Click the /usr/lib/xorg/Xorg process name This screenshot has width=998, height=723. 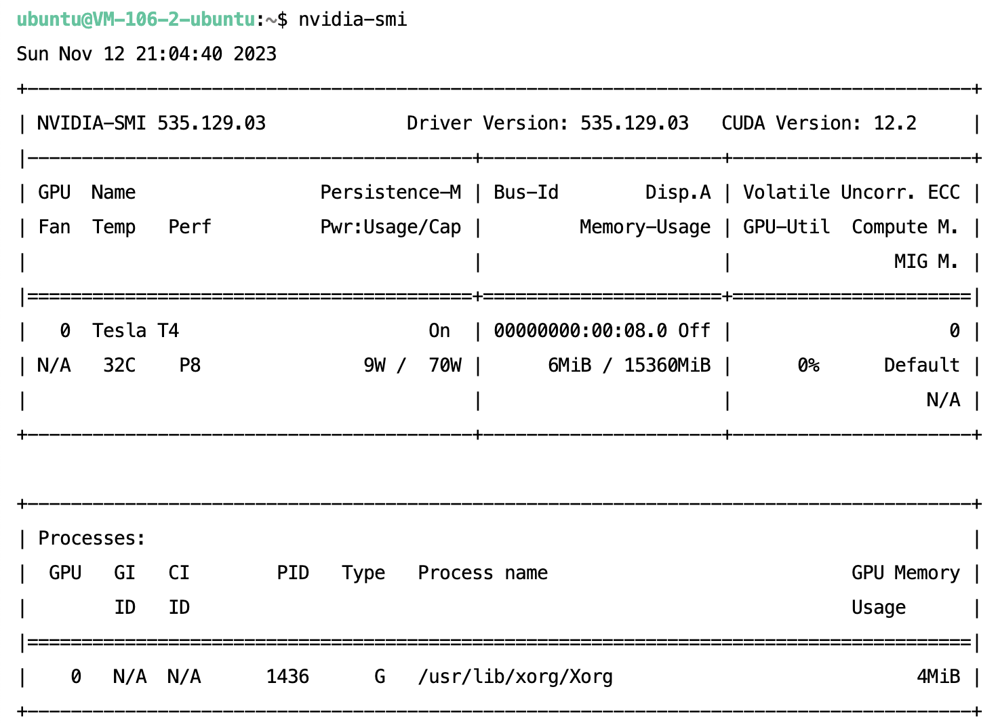515,676
